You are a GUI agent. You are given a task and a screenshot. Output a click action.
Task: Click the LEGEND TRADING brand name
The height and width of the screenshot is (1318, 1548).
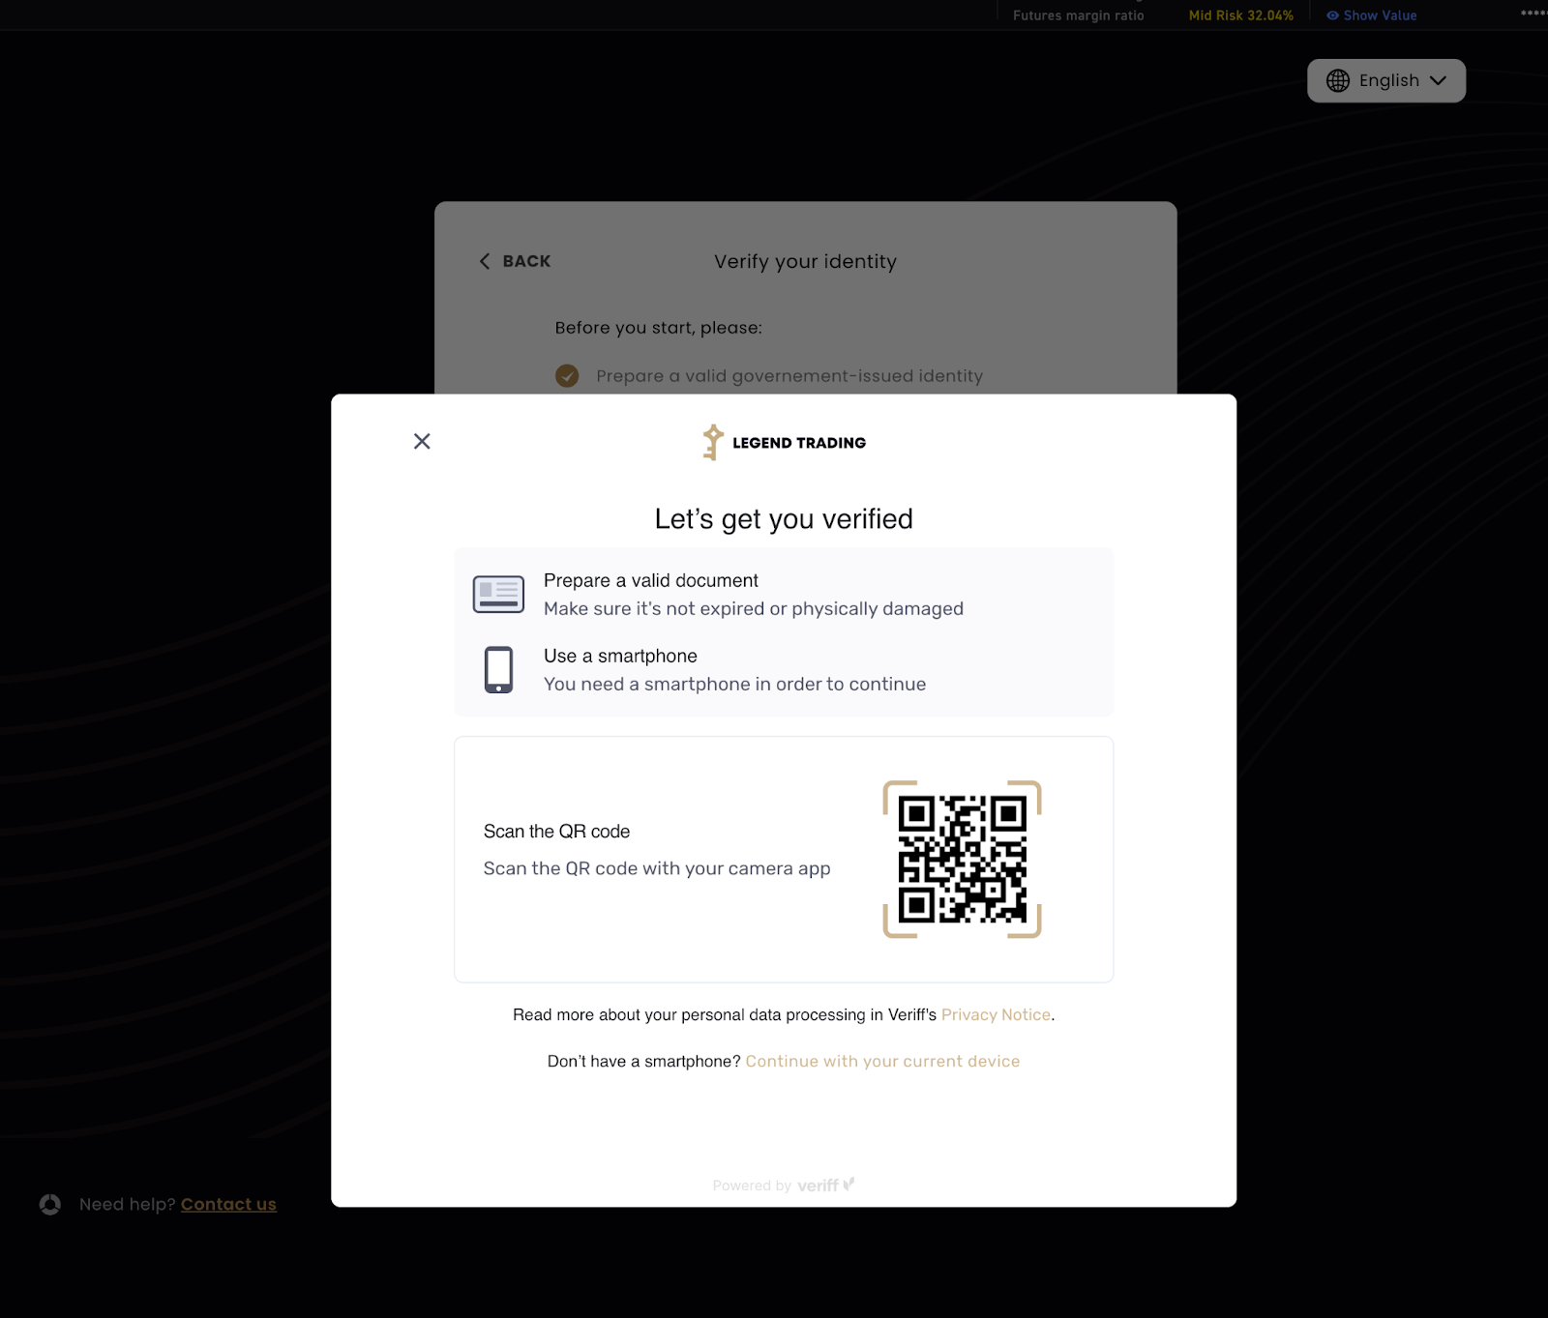[x=799, y=443]
